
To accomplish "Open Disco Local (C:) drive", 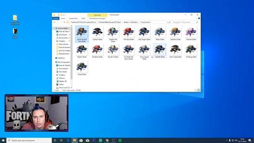I will tap(64, 87).
